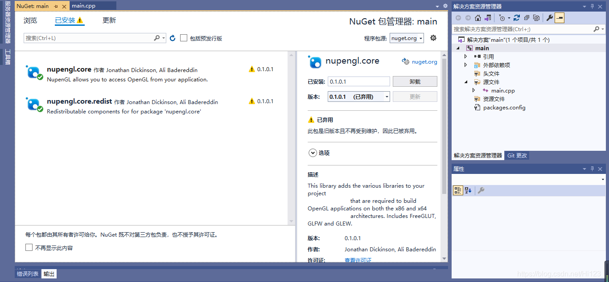
Task: Open the version dropdown showing 0.1.0.1
Action: click(359, 97)
